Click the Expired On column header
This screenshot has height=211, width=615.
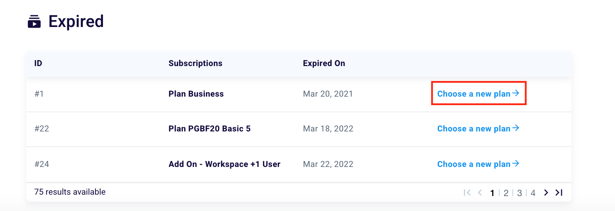coord(324,63)
